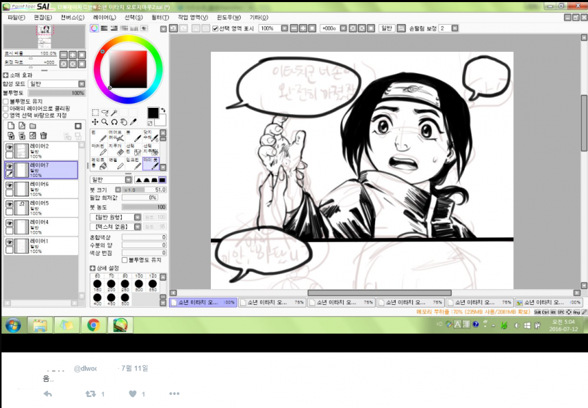Create a new layer folder
Viewport: 588px width, 408px height.
[33, 126]
